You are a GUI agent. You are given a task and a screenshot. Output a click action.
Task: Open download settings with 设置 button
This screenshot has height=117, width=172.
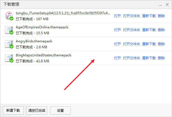[x=60, y=111]
